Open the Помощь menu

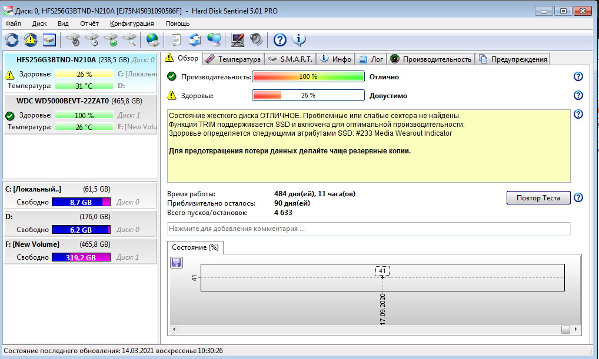coord(178,24)
